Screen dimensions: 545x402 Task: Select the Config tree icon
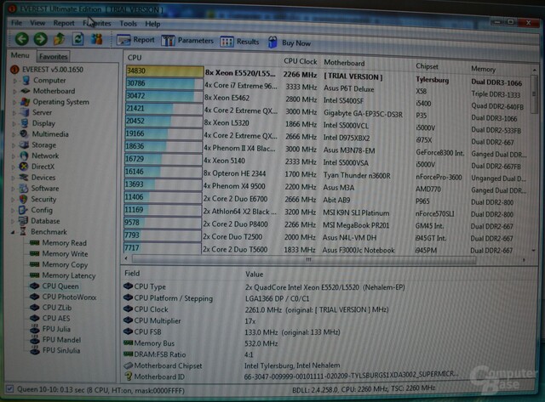click(23, 210)
